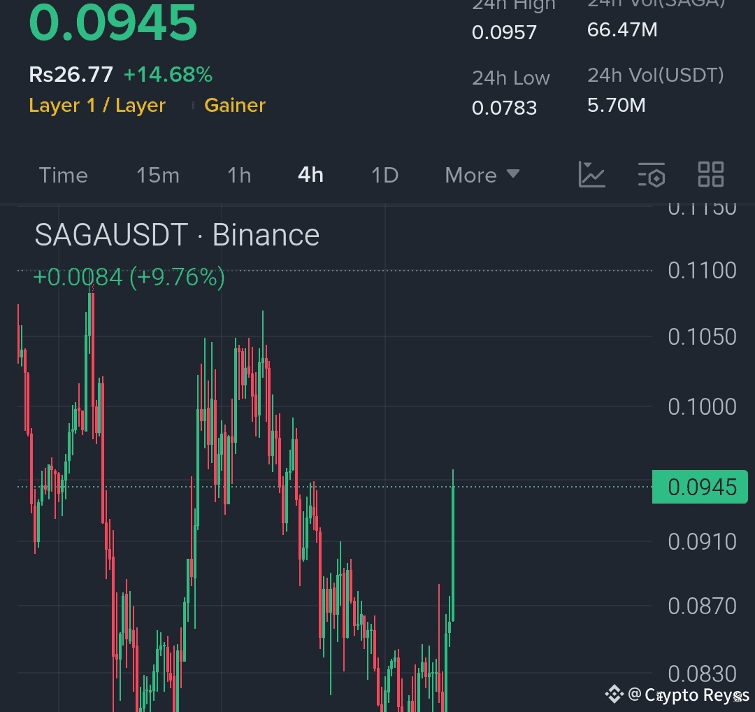Image resolution: width=755 pixels, height=712 pixels.
Task: Open the chart indicators line-graph icon
Action: [592, 174]
